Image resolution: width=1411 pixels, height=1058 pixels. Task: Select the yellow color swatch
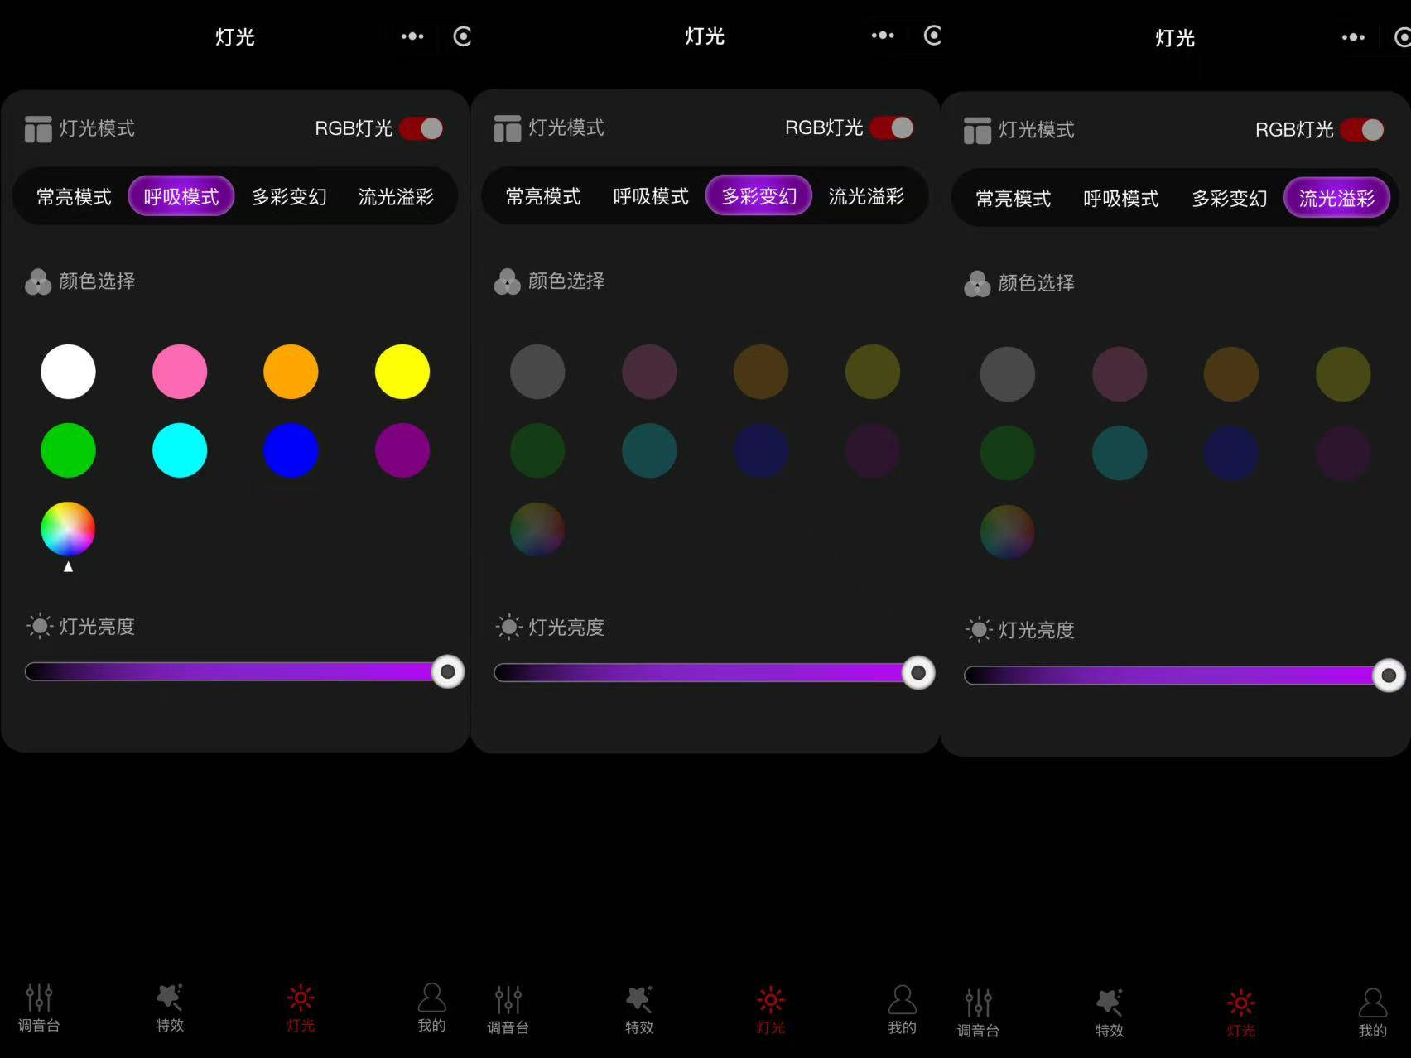(x=401, y=372)
